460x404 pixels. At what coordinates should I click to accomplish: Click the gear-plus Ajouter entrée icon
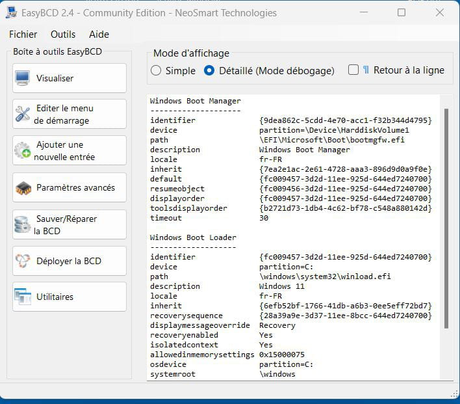tap(23, 150)
